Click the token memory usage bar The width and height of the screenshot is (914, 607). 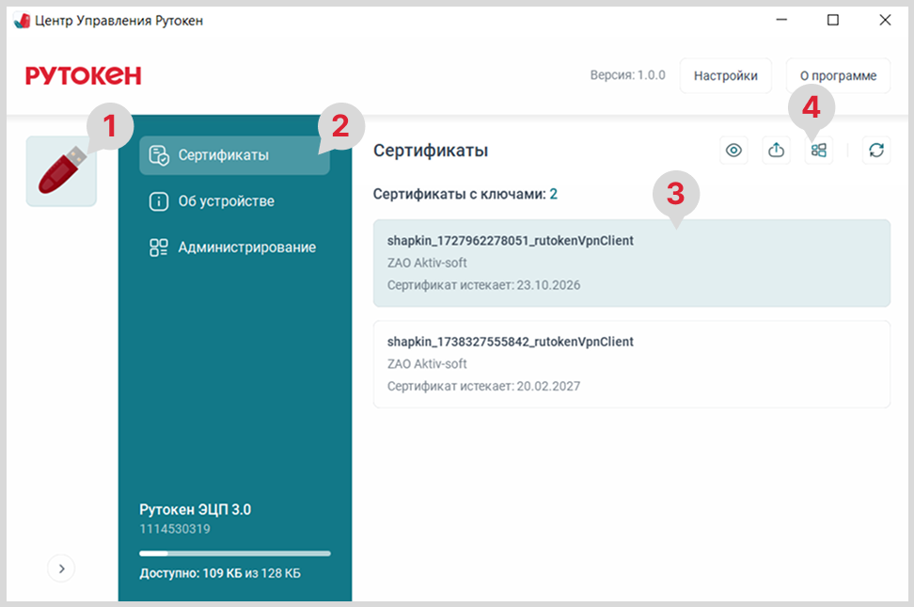[x=234, y=553]
